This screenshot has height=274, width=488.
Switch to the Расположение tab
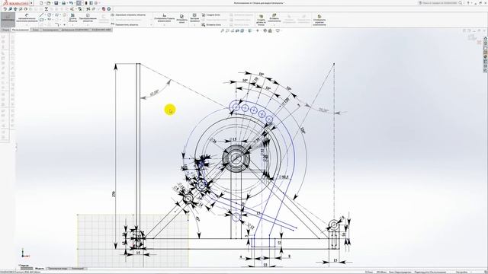pos(21,30)
